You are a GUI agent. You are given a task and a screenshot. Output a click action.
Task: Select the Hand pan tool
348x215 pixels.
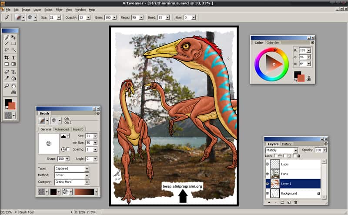[x=13, y=86]
